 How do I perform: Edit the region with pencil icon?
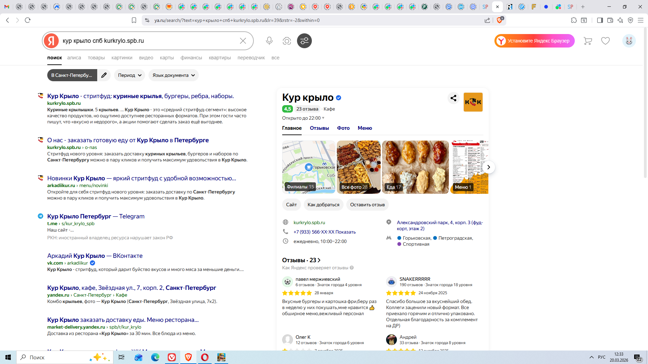point(104,75)
